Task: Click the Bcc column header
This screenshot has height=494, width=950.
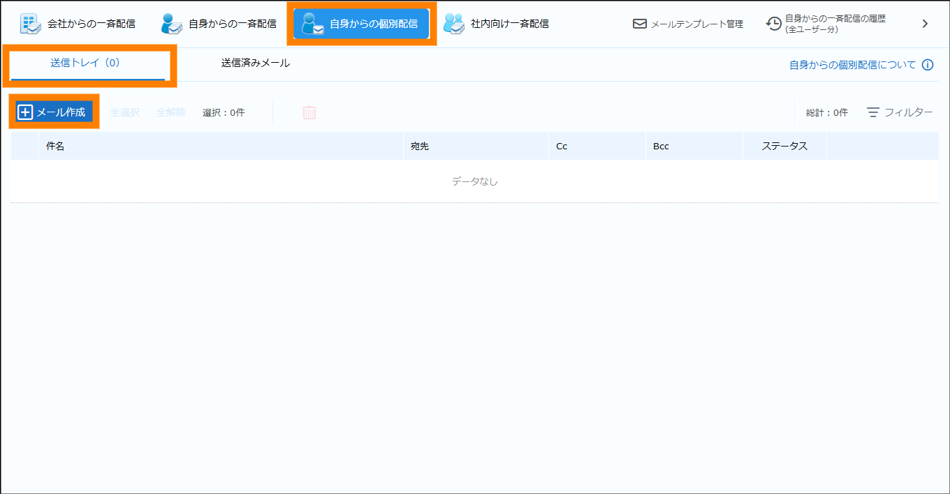Action: click(661, 146)
